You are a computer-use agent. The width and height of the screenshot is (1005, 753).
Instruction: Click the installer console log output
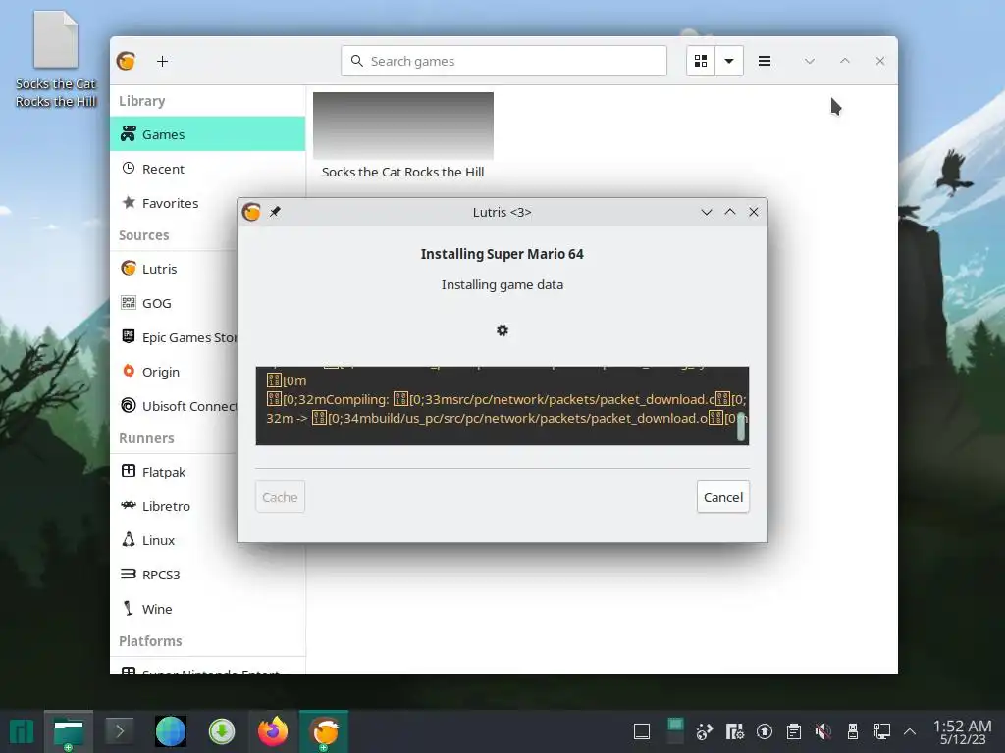(502, 406)
